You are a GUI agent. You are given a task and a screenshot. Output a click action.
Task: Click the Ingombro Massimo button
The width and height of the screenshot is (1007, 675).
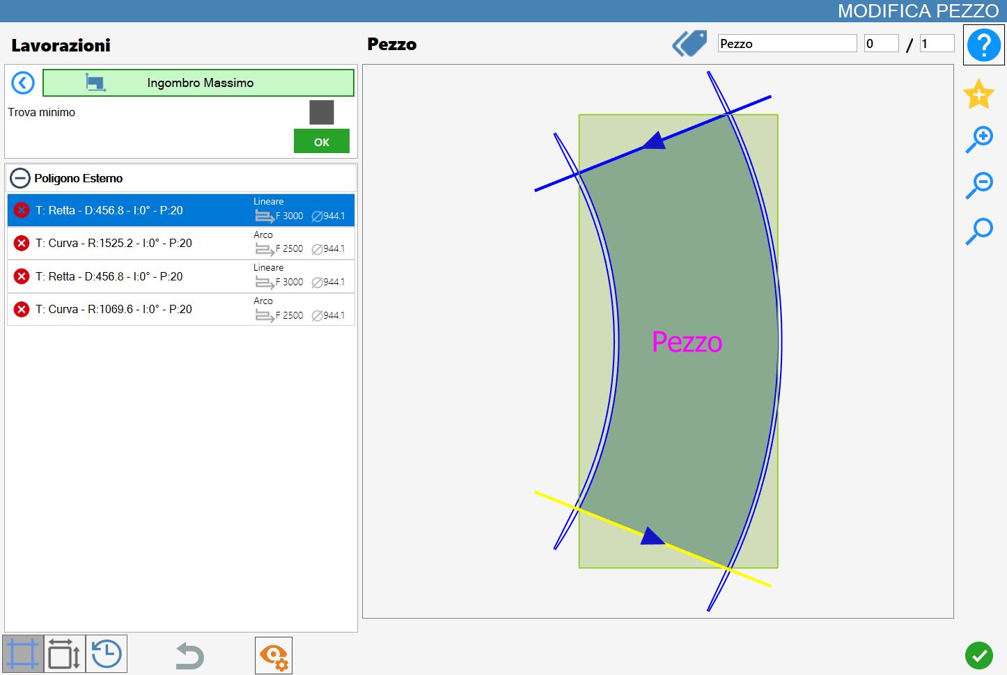[198, 83]
